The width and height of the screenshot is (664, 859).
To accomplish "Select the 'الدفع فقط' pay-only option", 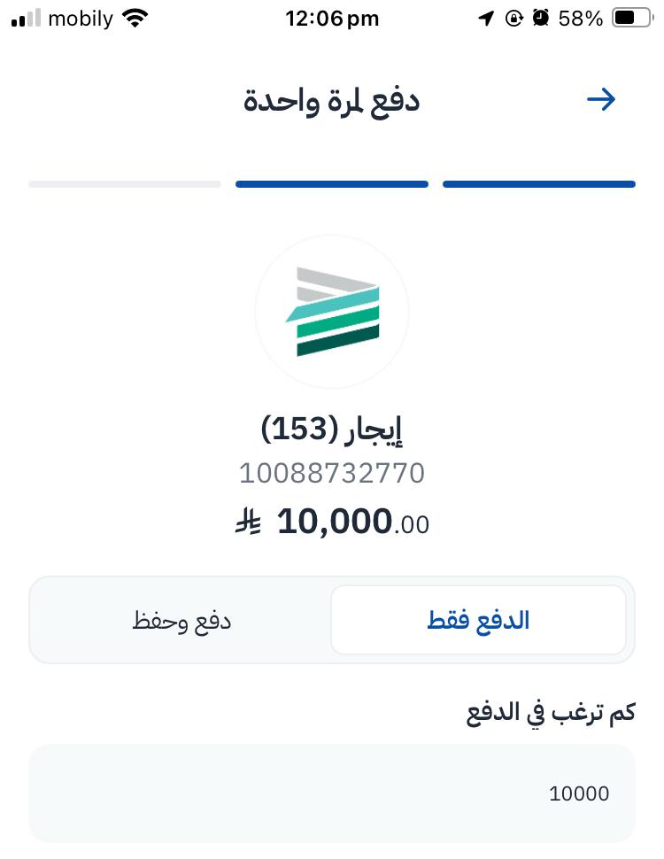I will pyautogui.click(x=478, y=620).
